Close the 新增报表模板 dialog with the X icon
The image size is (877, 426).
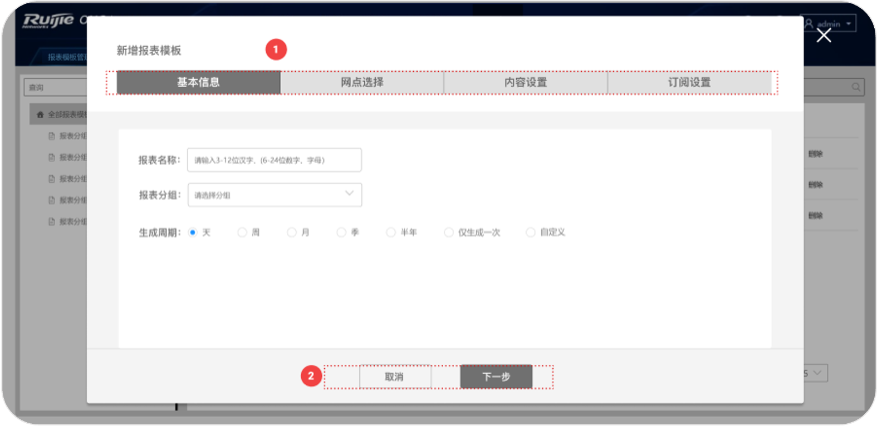coord(824,36)
